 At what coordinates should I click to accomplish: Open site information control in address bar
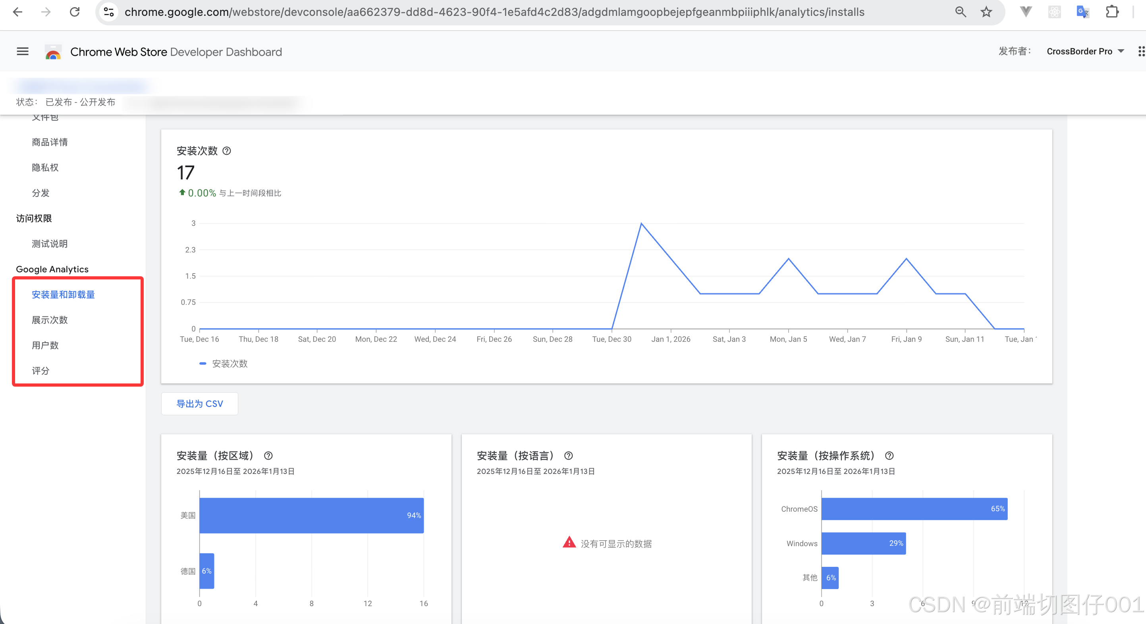tap(108, 12)
